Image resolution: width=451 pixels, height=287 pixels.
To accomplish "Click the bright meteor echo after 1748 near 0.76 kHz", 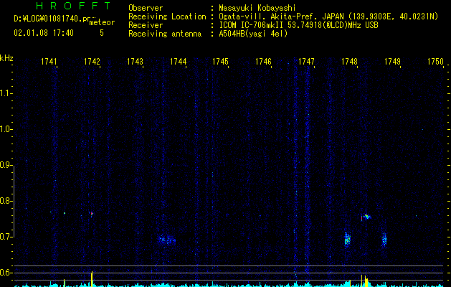I will [x=366, y=217].
